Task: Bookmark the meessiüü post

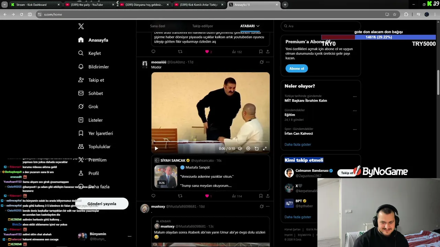Action: tap(261, 196)
